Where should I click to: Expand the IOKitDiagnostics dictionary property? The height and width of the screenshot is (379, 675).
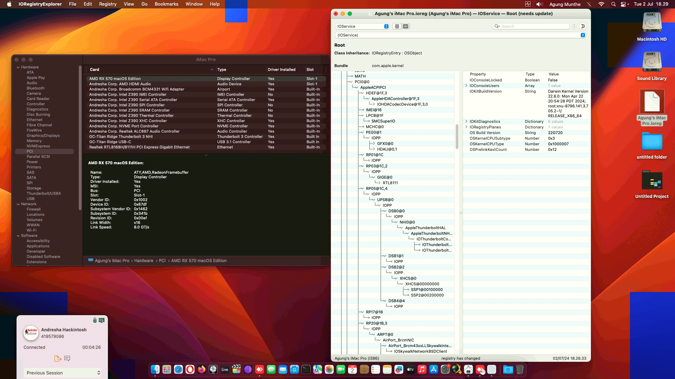click(466, 121)
